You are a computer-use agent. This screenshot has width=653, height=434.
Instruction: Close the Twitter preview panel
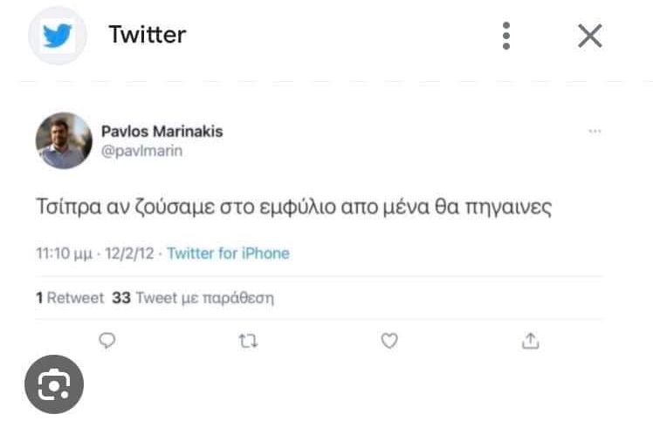coord(590,36)
